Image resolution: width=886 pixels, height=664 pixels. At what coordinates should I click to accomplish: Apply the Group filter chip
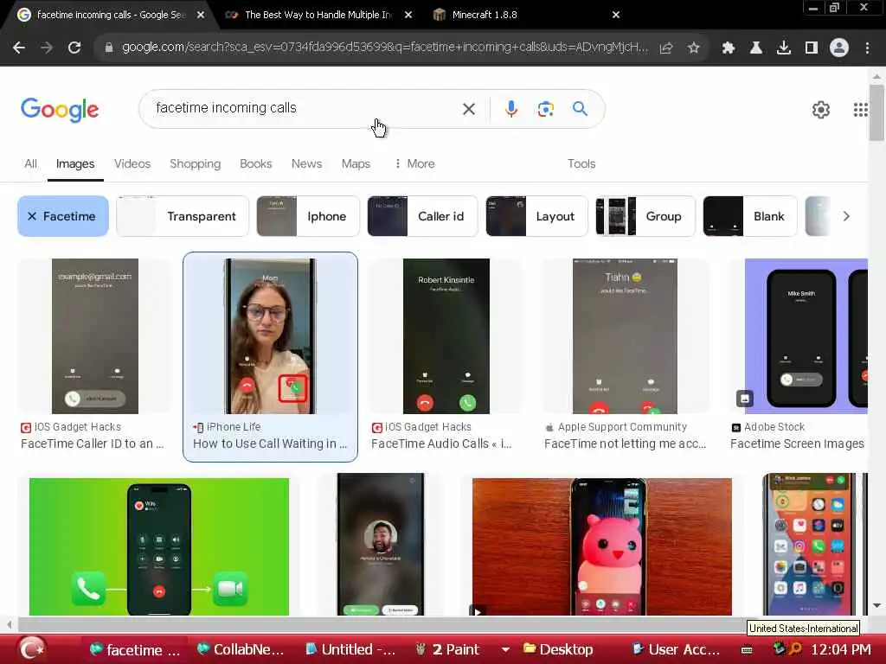645,216
